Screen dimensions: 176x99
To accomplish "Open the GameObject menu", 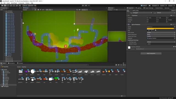I will pyautogui.click(x=14, y=3).
